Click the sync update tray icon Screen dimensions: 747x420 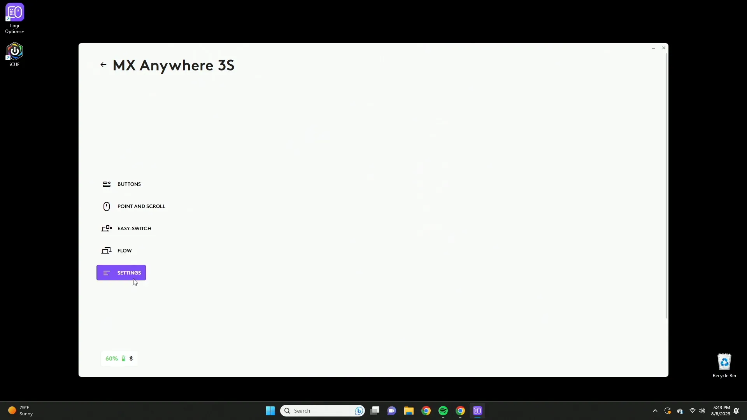coord(668,411)
